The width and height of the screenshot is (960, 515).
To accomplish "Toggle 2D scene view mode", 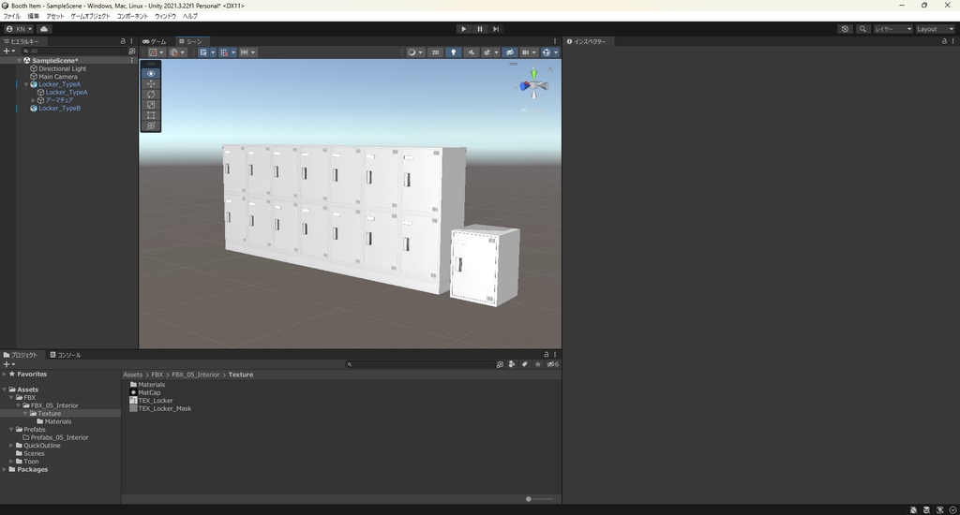I will (x=435, y=52).
